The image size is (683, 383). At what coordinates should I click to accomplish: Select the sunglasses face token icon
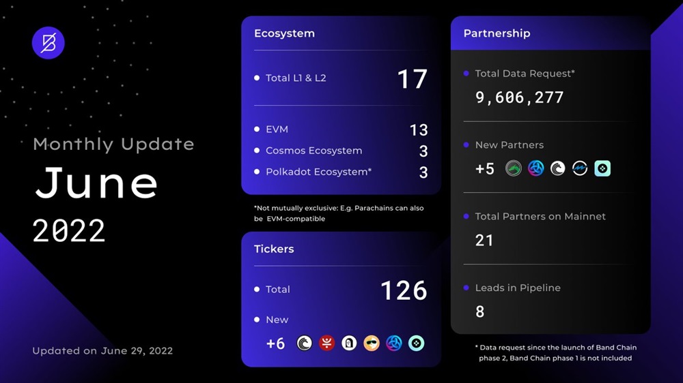372,343
